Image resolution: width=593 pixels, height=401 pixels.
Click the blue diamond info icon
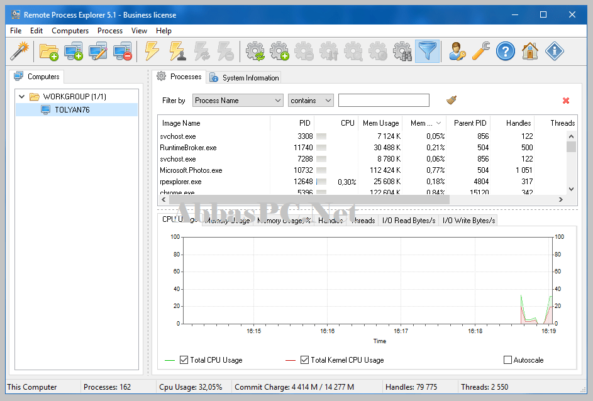point(555,51)
